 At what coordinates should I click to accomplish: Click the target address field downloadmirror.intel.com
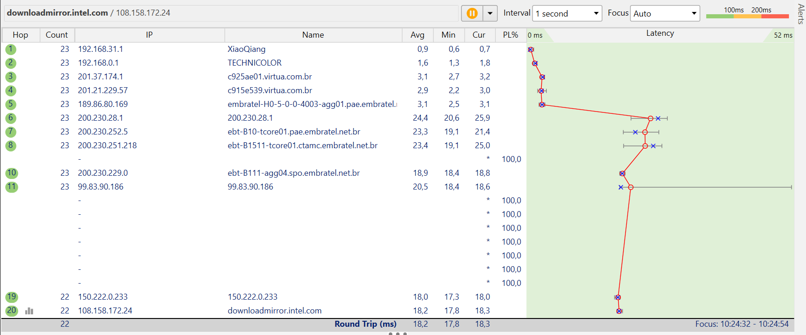point(232,13)
